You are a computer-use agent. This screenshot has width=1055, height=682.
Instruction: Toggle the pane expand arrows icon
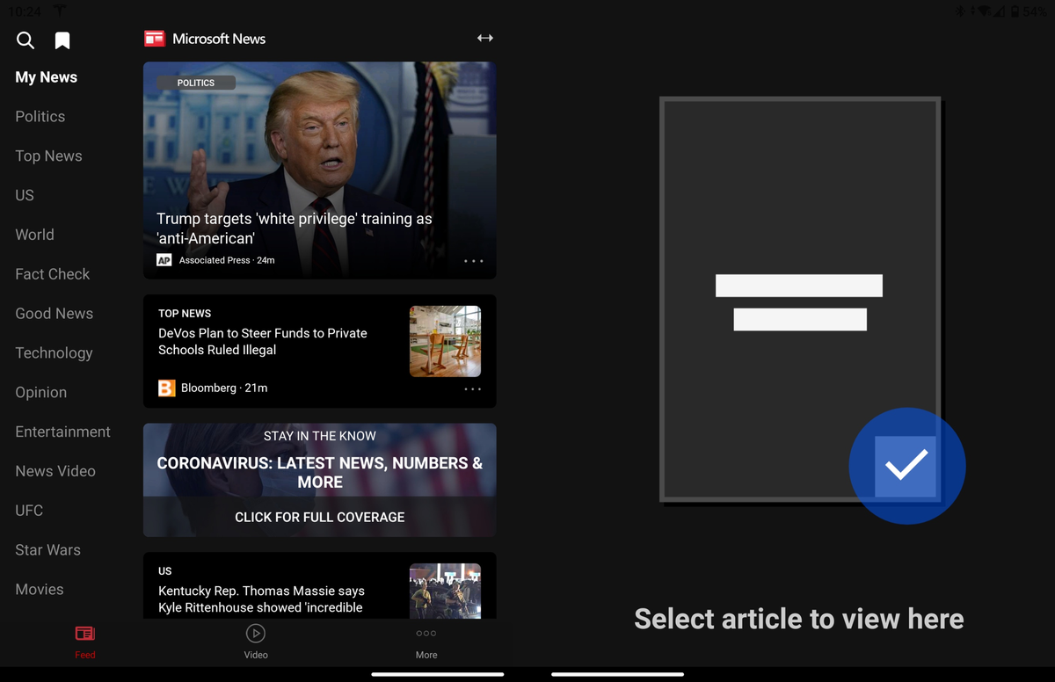tap(485, 38)
